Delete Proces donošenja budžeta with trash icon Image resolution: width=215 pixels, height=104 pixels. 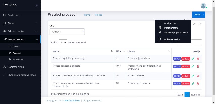point(198,66)
